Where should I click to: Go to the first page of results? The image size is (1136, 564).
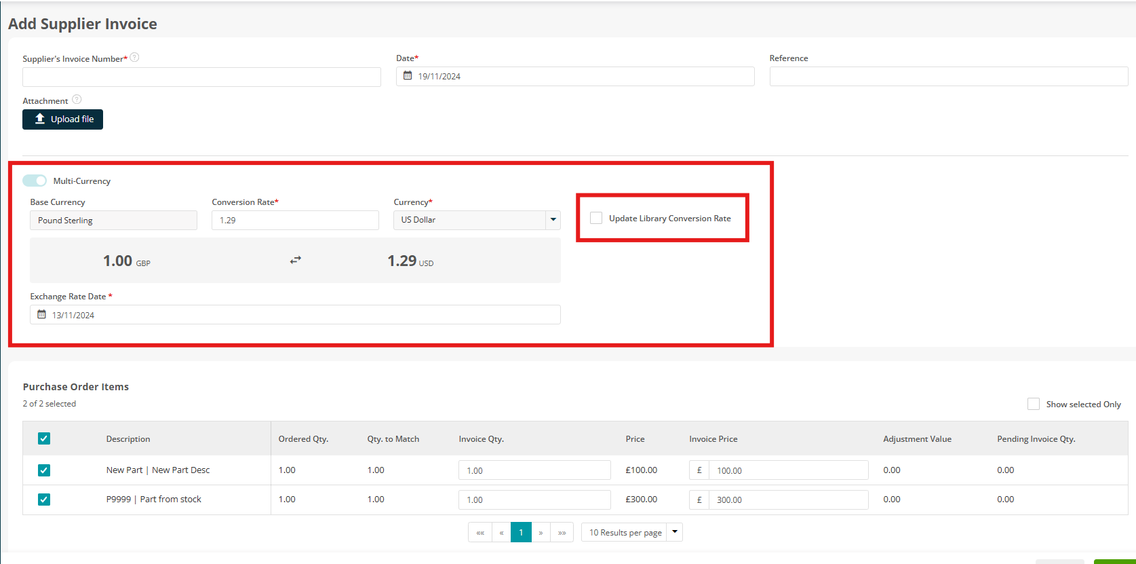coord(480,533)
